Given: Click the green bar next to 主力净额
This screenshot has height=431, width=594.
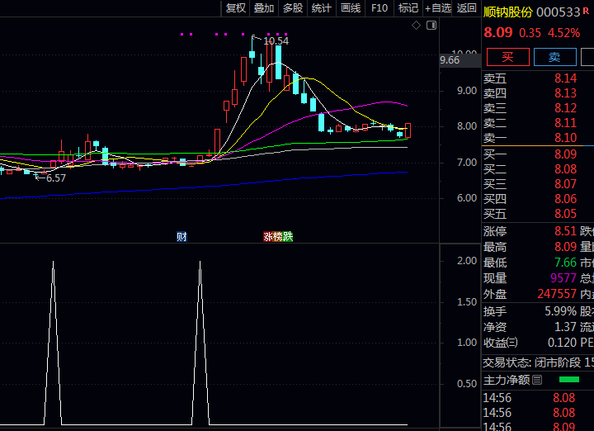Looking at the screenshot, I should (x=568, y=380).
